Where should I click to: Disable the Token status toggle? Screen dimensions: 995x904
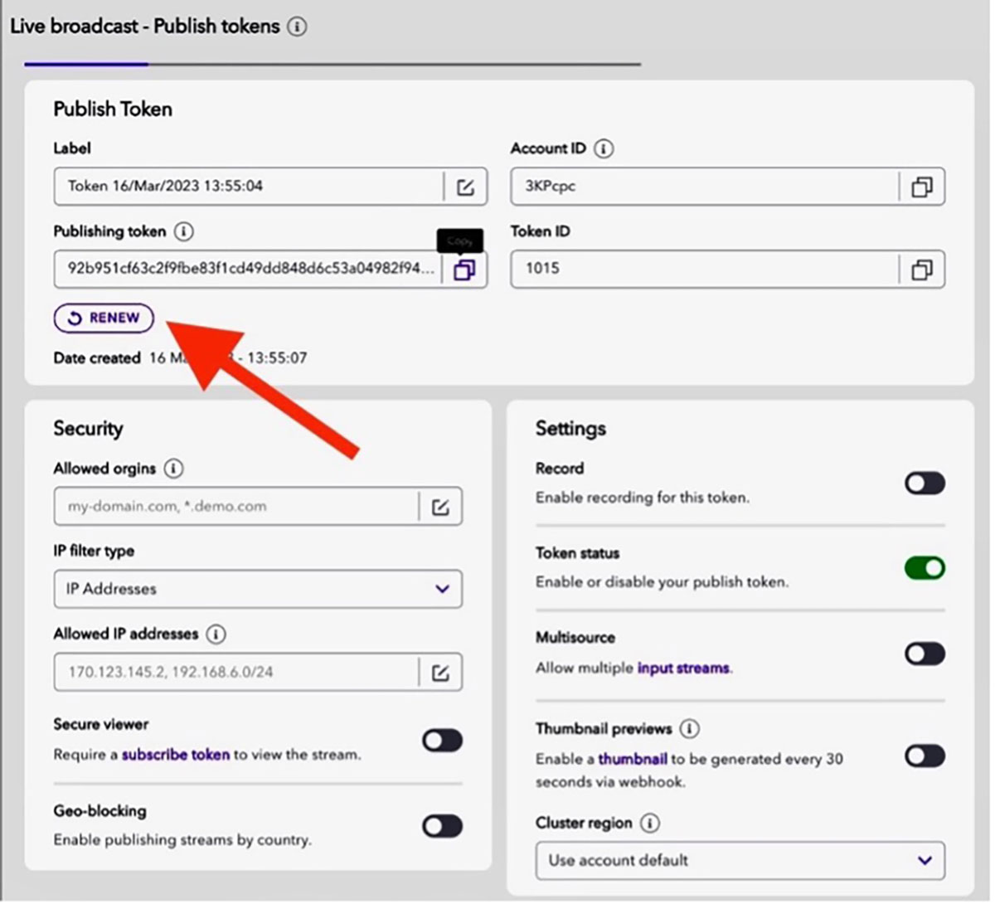(x=925, y=567)
